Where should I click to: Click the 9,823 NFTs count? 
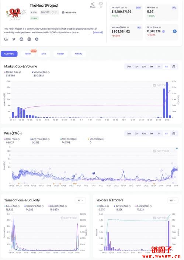69,13
